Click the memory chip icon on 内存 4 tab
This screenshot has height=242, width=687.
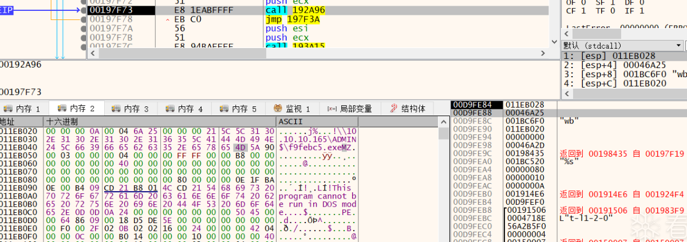(x=169, y=109)
